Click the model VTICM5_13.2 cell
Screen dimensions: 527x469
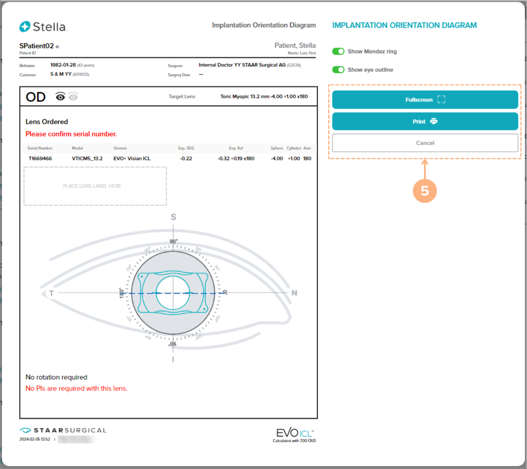coord(87,159)
